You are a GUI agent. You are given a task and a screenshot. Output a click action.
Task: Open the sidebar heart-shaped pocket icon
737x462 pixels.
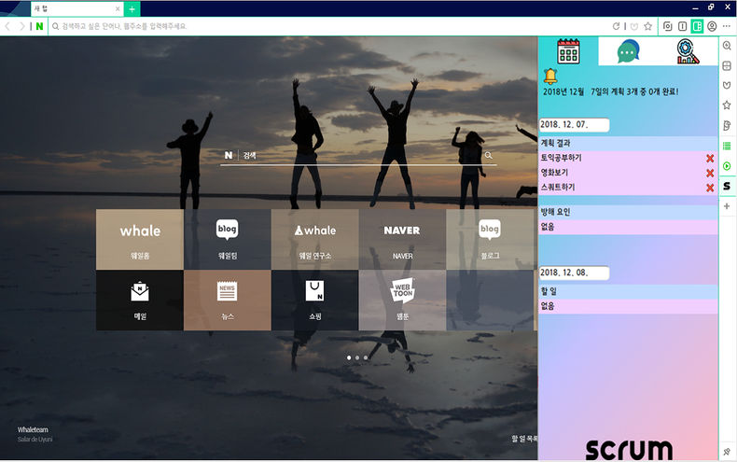(727, 85)
